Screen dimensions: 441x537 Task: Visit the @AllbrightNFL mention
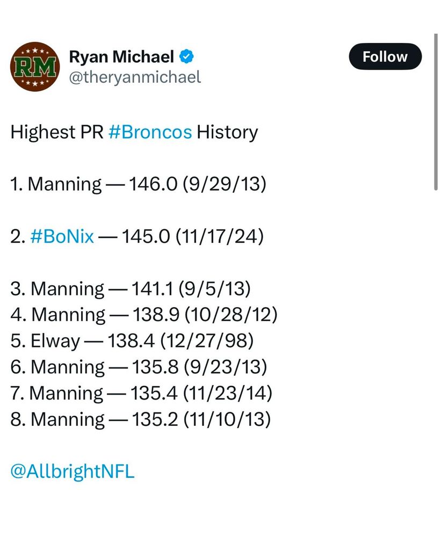click(x=72, y=472)
